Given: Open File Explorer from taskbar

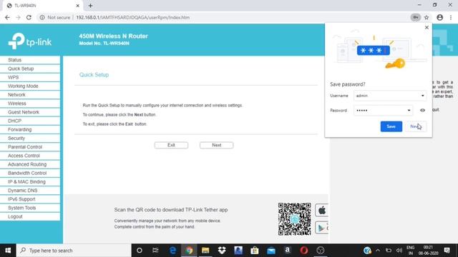Looking at the screenshot, I should [205, 251].
